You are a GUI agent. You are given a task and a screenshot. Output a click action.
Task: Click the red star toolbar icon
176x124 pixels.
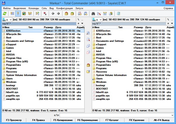pyautogui.click(x=45, y=14)
